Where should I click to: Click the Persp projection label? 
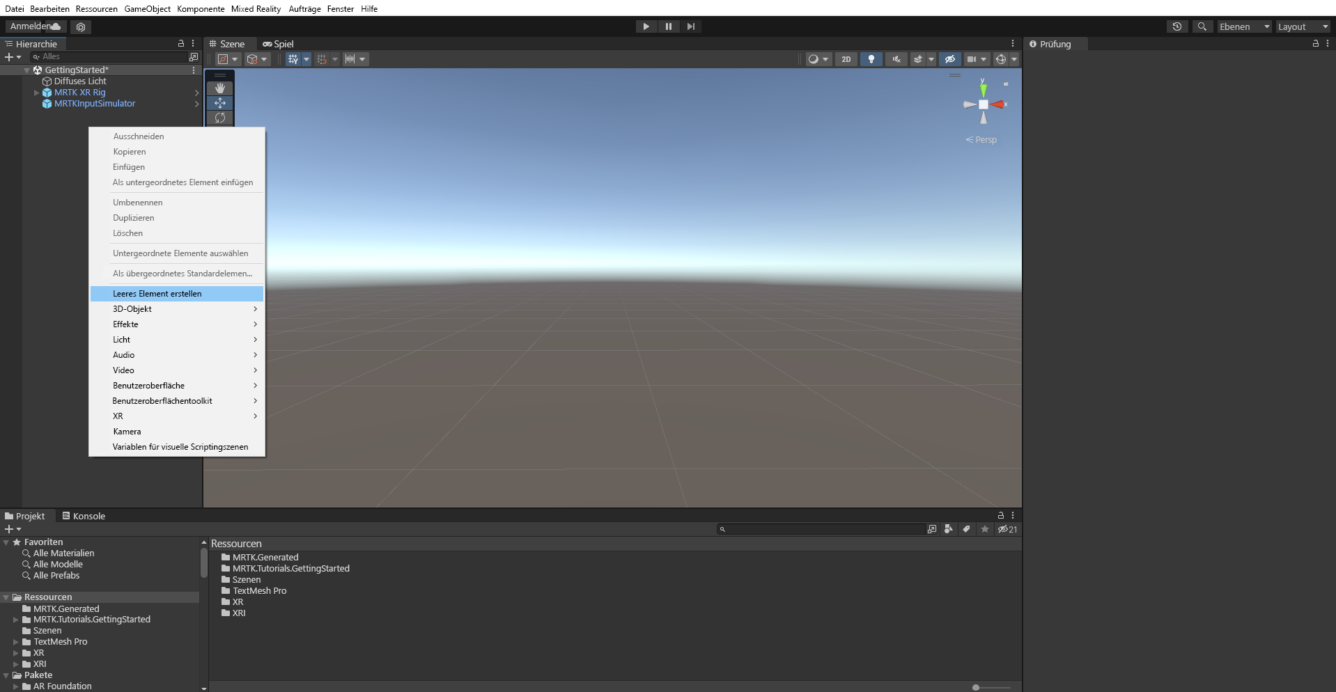[x=981, y=140]
